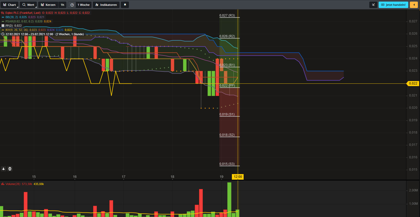
Task: Click the Jetzt handeln! button
Action: point(393,5)
